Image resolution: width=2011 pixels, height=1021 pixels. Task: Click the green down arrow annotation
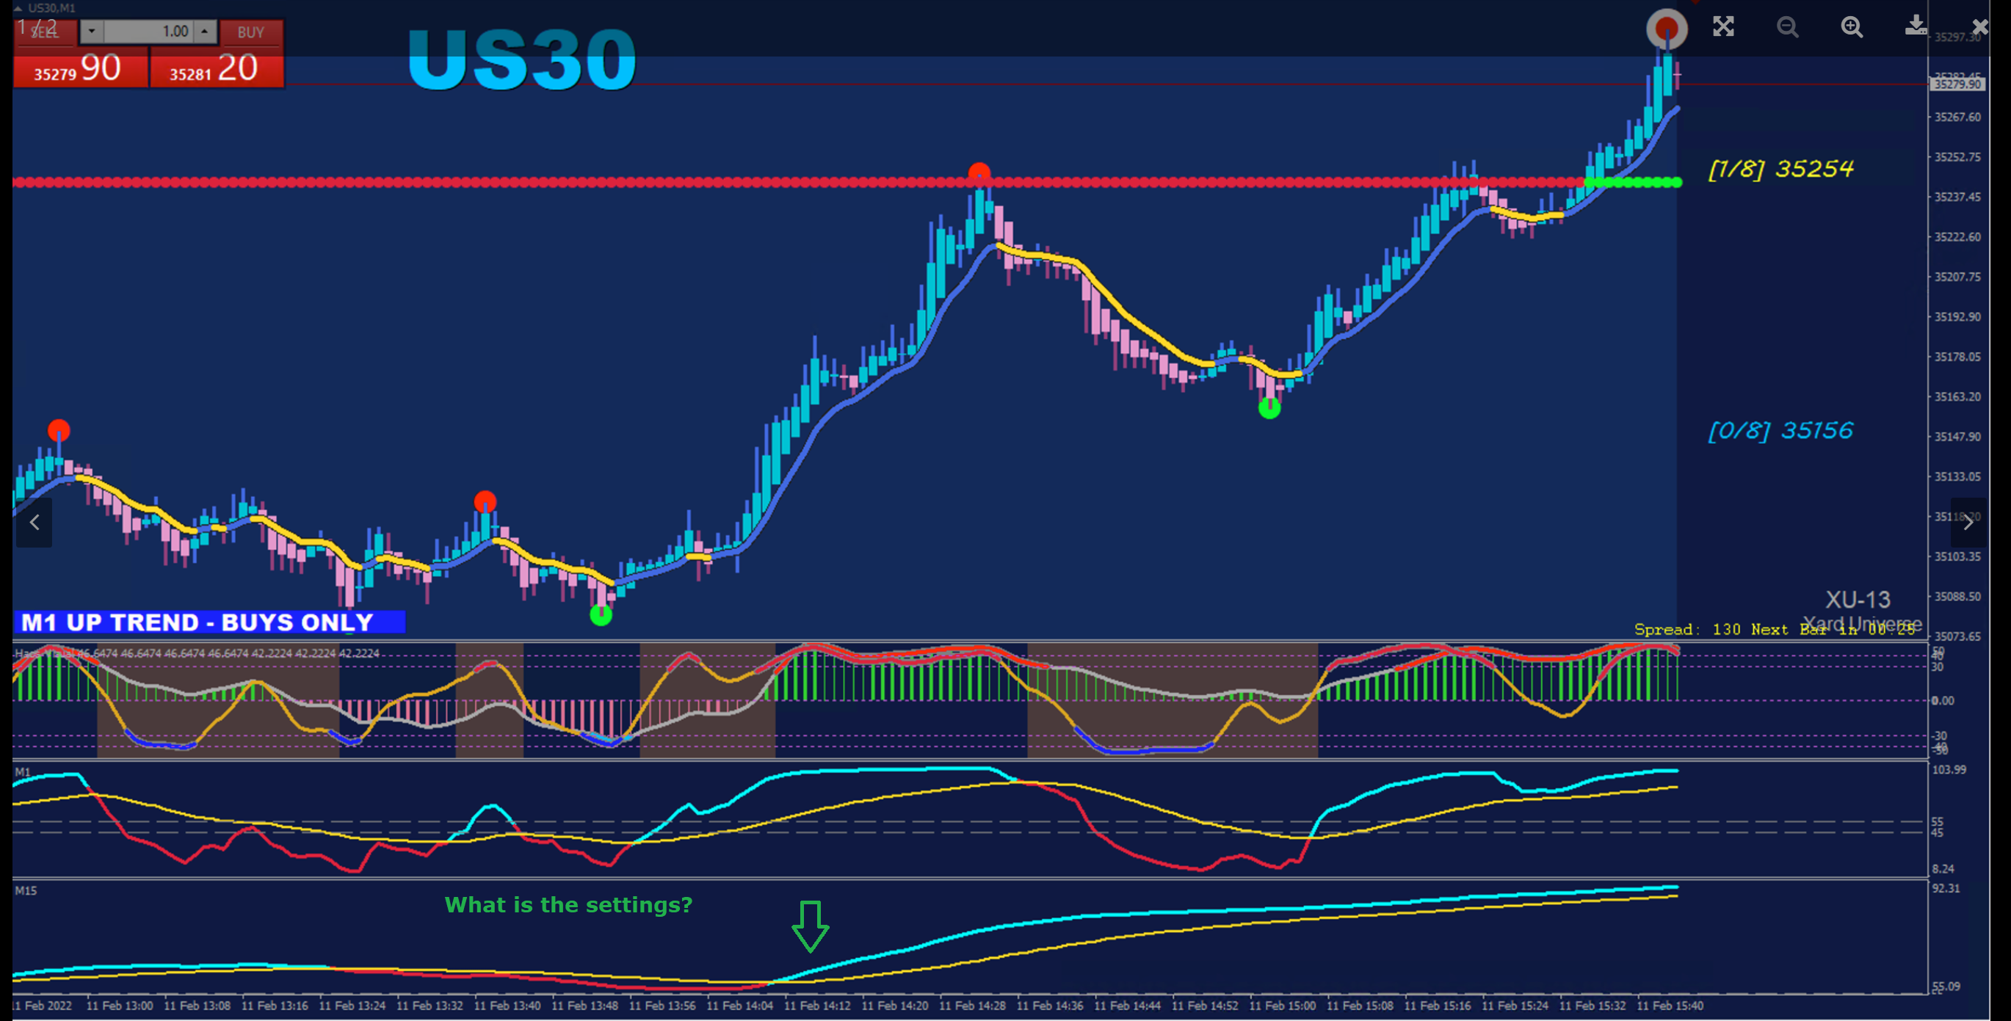pyautogui.click(x=810, y=926)
